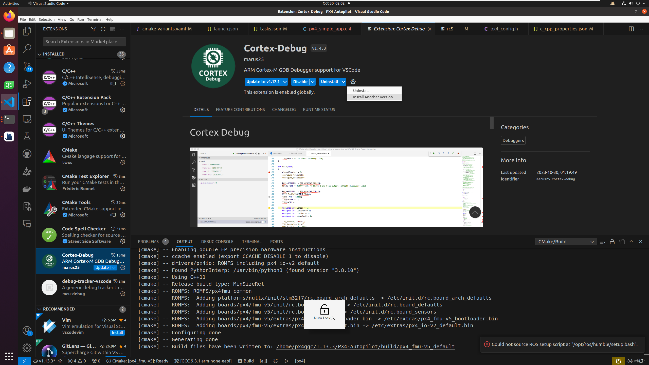Open settings gear on Cortex-Debug detail page
The height and width of the screenshot is (365, 649).
pyautogui.click(x=353, y=82)
